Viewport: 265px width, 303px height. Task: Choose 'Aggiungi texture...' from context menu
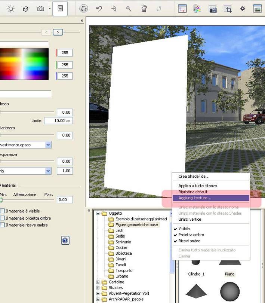tap(195, 198)
